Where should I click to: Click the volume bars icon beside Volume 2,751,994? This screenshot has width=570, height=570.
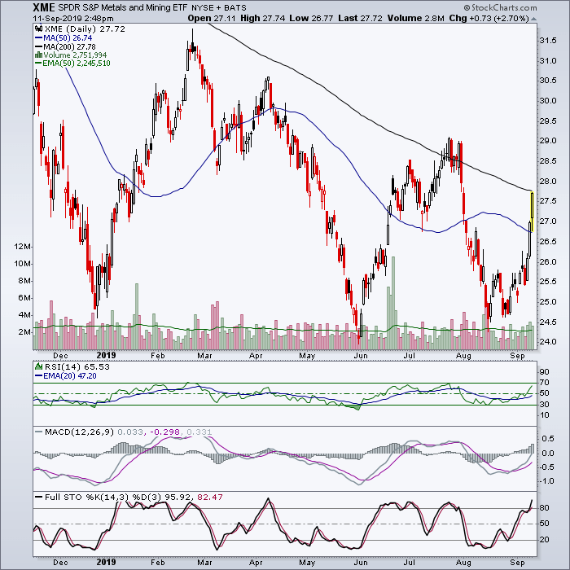[38, 55]
